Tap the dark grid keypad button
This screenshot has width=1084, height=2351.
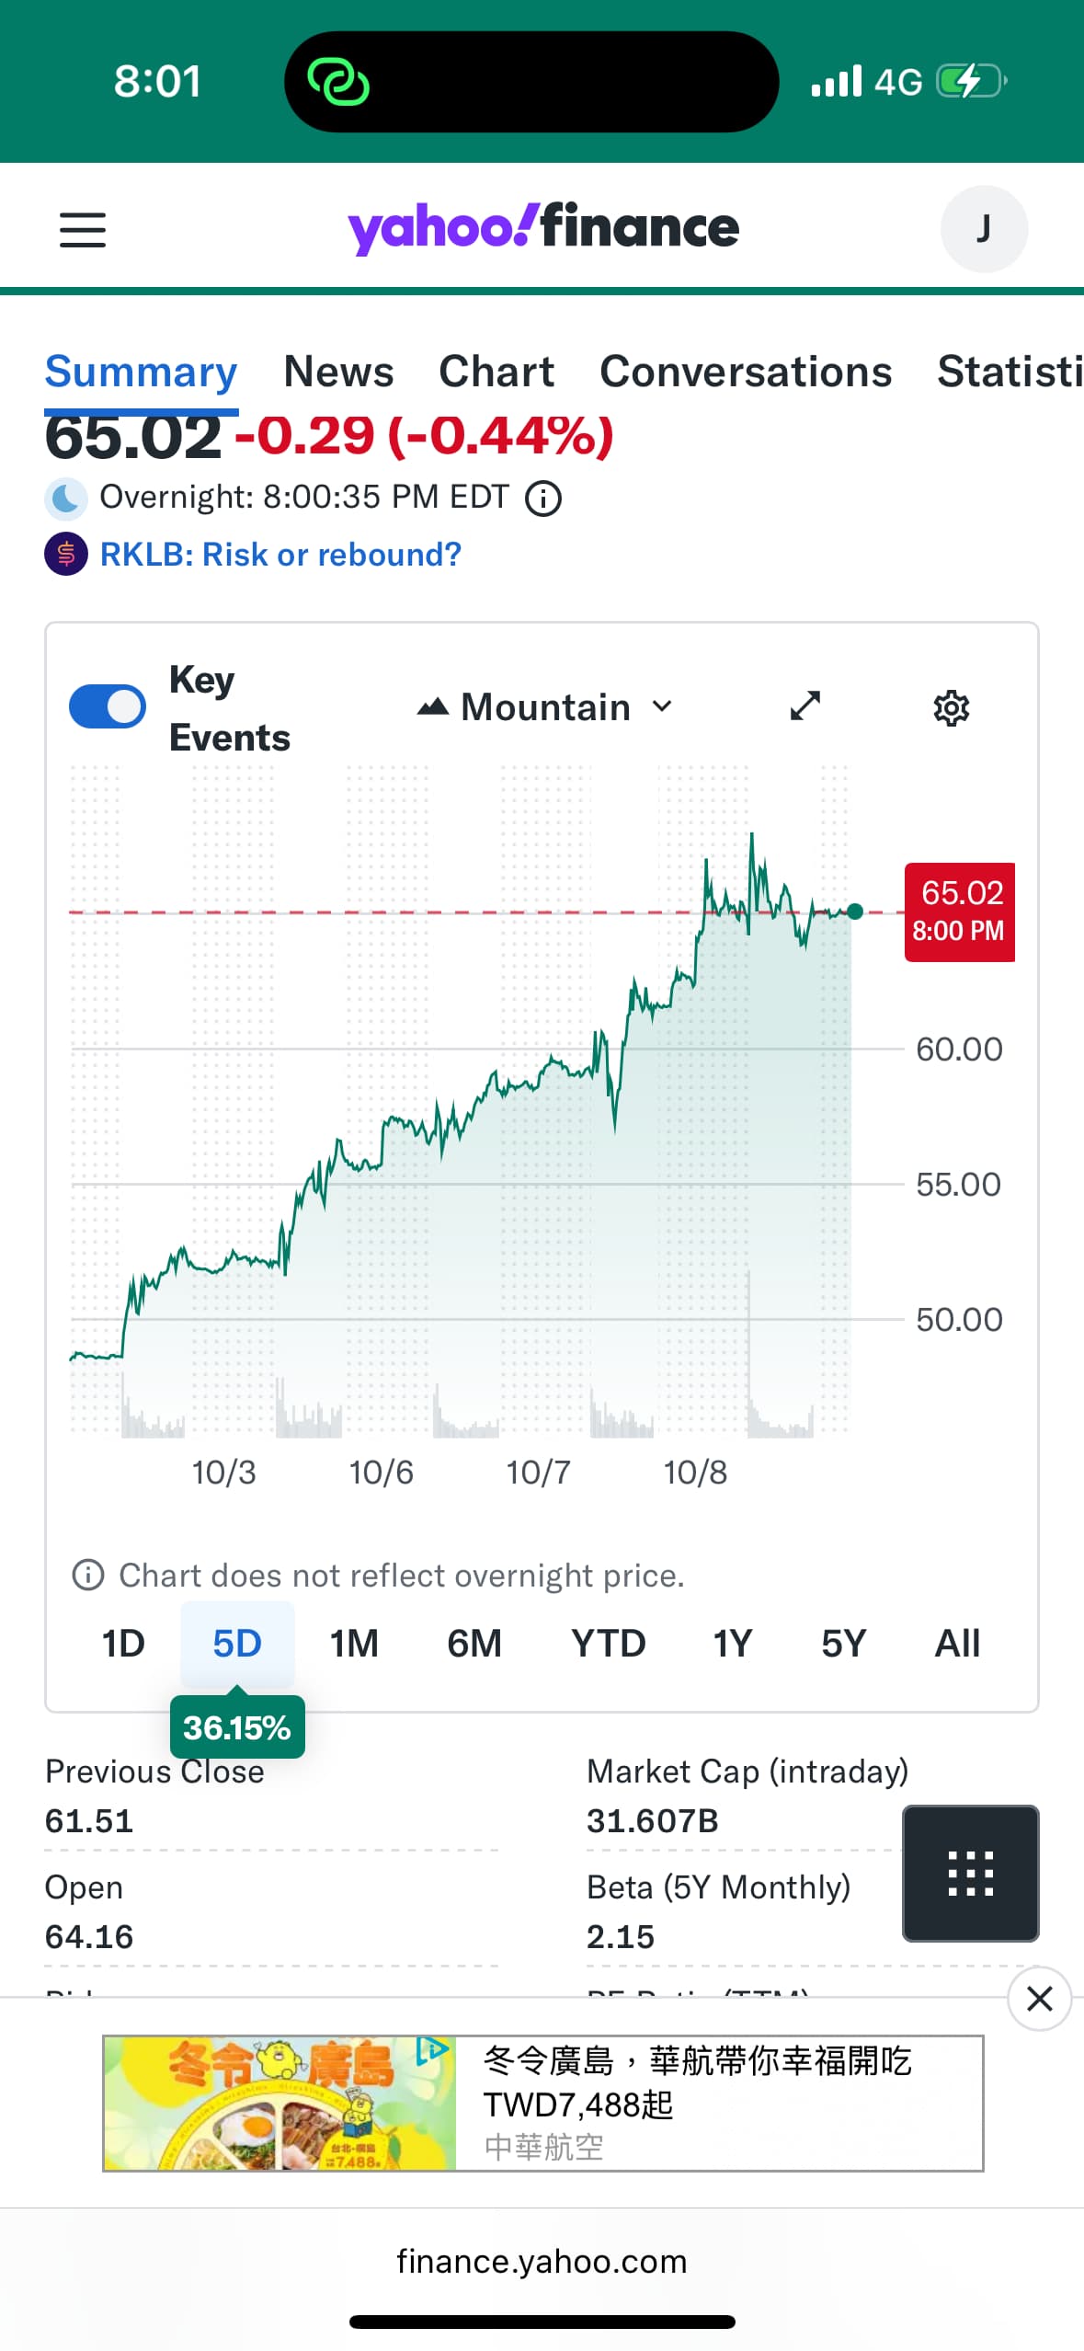(x=970, y=1873)
